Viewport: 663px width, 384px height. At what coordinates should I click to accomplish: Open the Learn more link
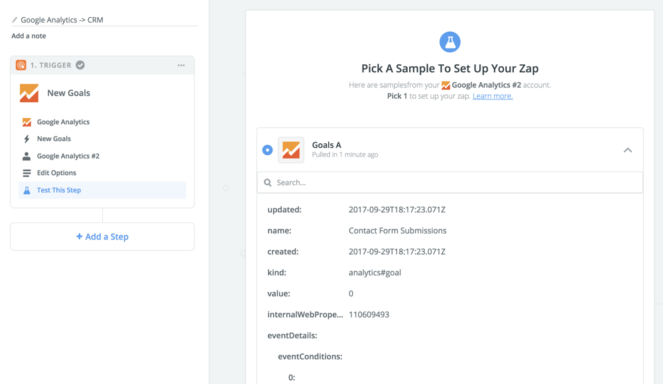click(x=492, y=96)
